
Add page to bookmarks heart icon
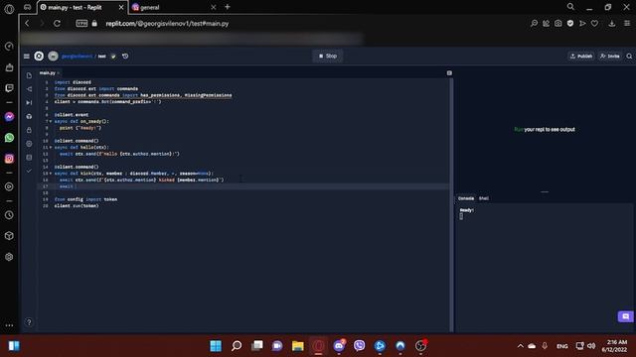(x=594, y=24)
